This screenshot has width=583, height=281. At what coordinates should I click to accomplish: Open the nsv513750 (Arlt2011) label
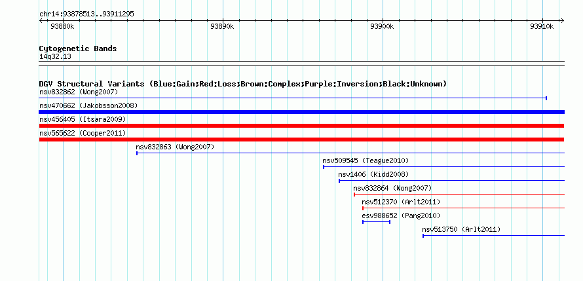pyautogui.click(x=461, y=229)
